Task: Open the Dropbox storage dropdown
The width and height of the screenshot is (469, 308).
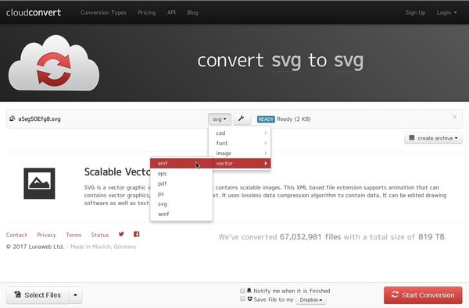Action: (x=311, y=299)
